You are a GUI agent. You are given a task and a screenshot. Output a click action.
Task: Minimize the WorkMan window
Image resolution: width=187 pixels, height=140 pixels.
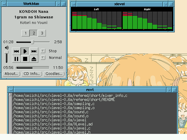click(x=58, y=4)
